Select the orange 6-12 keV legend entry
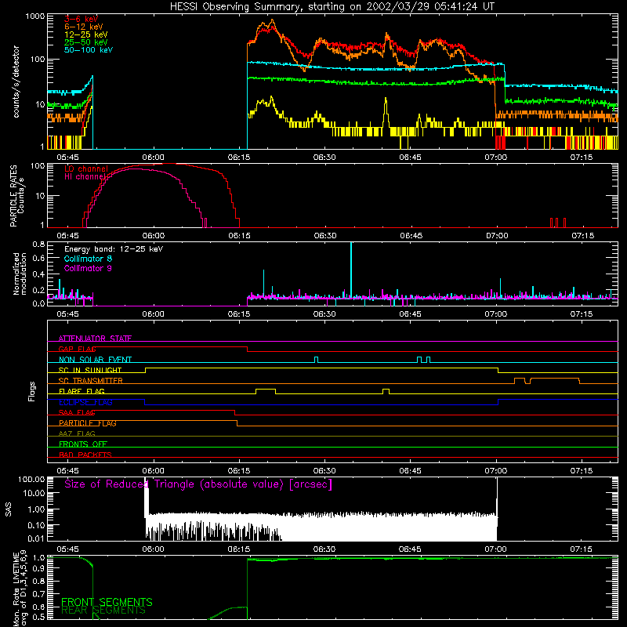 84,27
